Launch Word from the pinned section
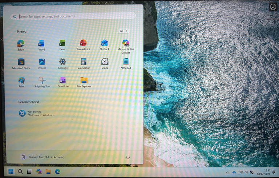The width and height of the screenshot is (279, 178). click(41, 45)
